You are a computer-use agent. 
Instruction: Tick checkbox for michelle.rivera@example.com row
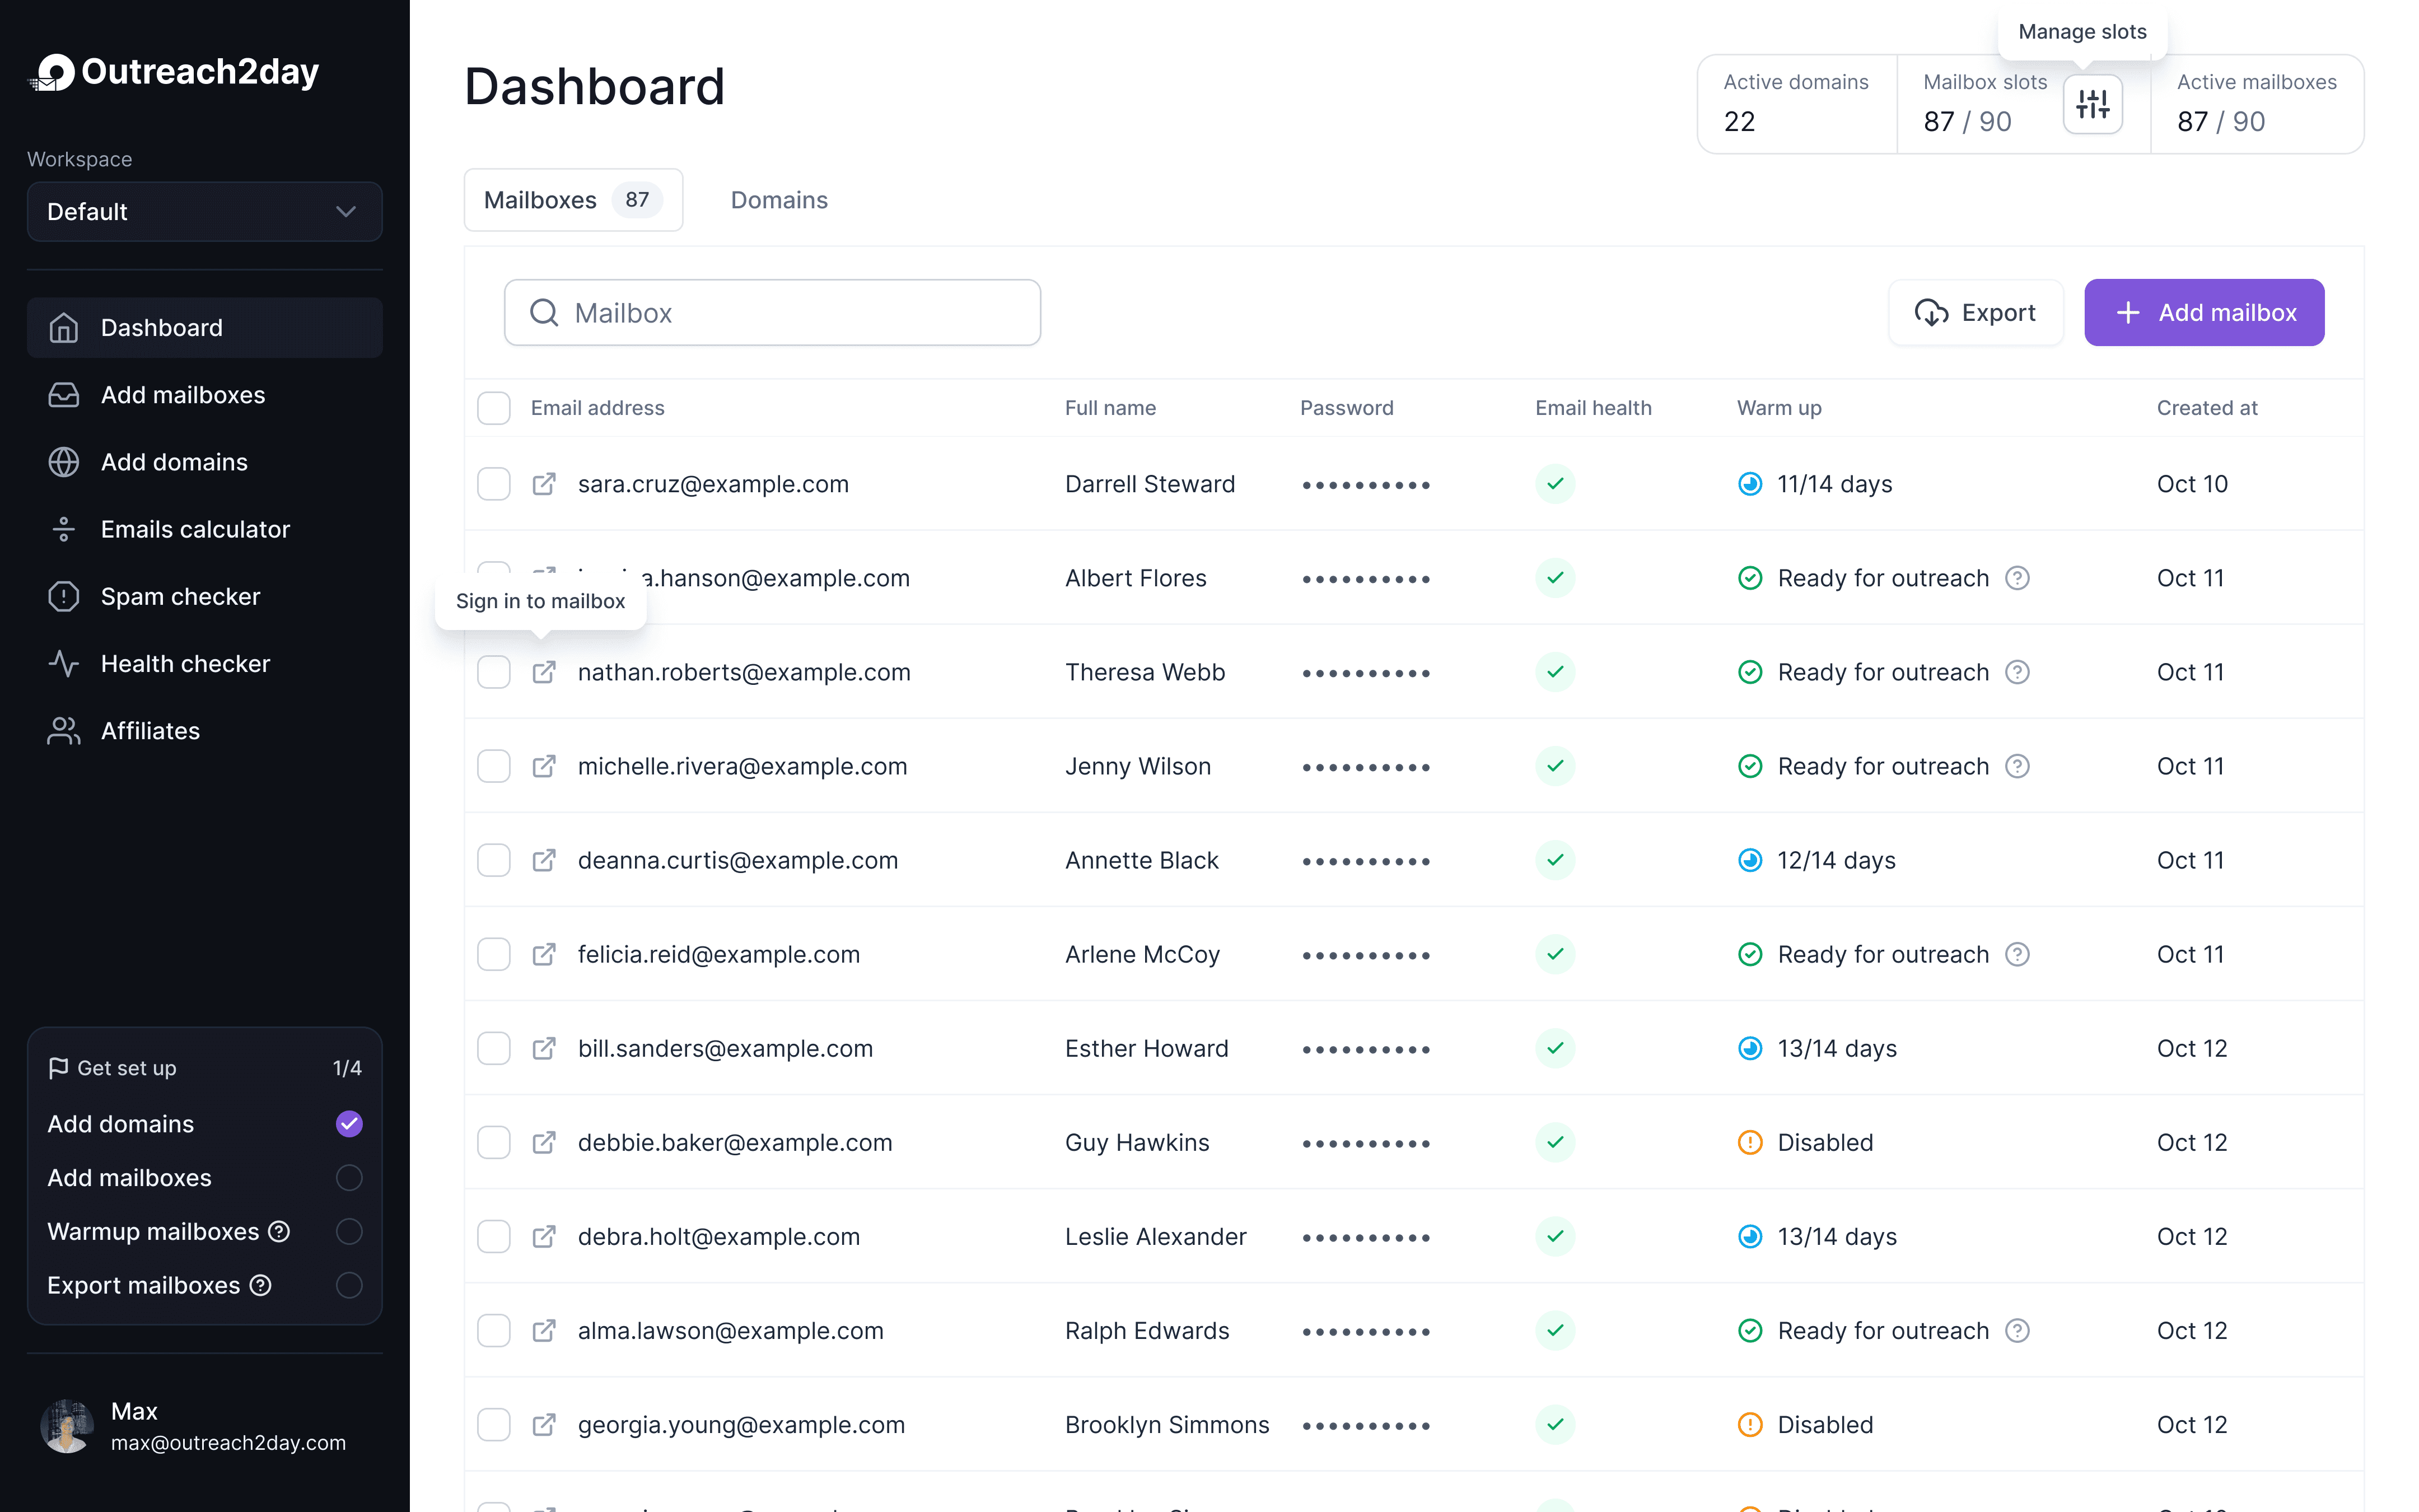[x=494, y=766]
